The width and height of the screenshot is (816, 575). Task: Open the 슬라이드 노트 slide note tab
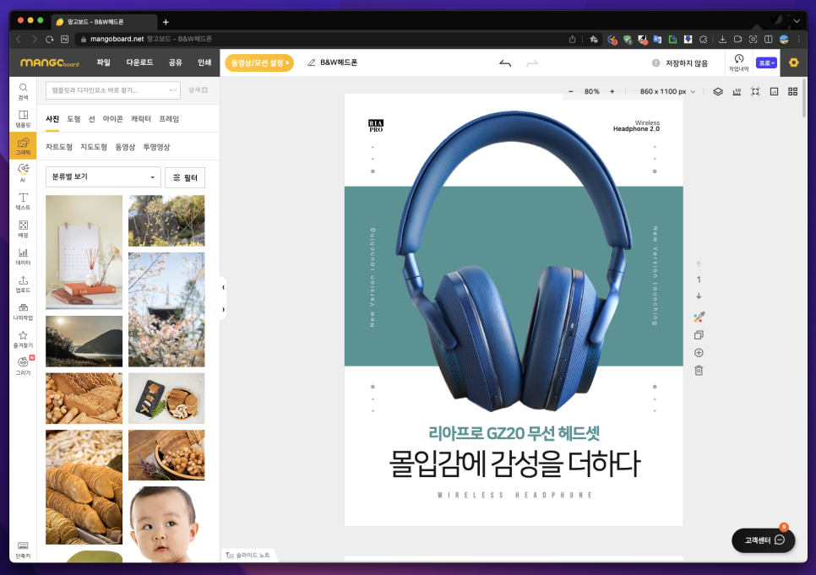tap(248, 556)
